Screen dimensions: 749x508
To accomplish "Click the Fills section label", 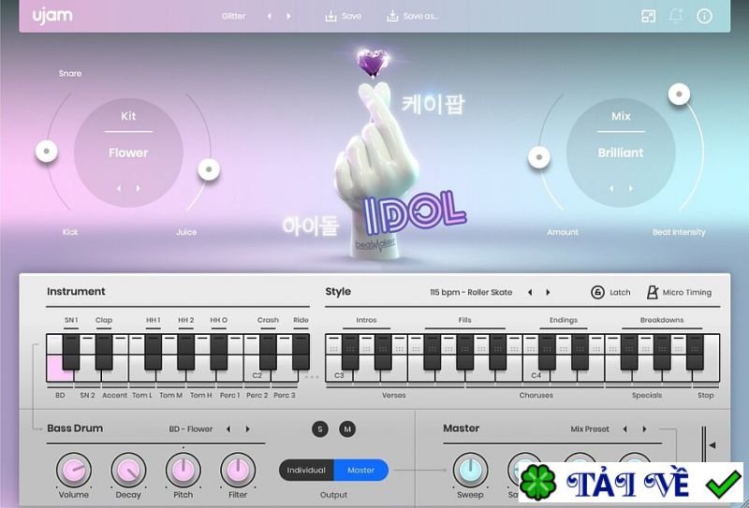I will pyautogui.click(x=464, y=320).
